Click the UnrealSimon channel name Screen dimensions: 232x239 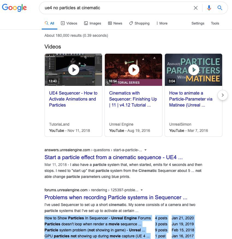pos(180,124)
